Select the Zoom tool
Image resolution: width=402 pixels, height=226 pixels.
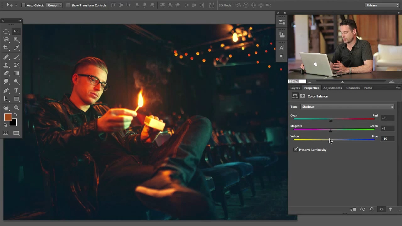(x=16, y=108)
